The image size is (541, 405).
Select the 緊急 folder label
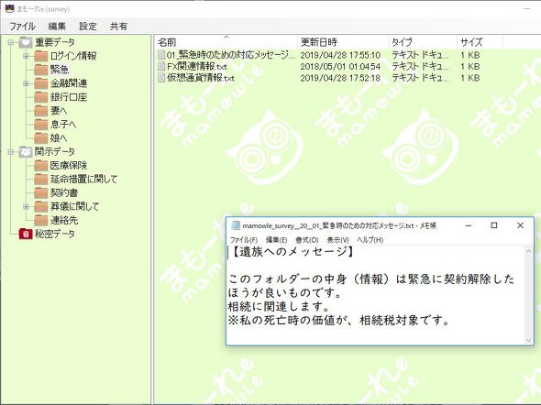point(60,70)
